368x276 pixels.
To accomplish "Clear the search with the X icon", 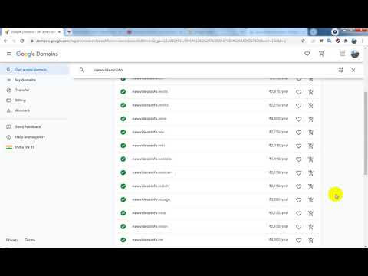I will pyautogui.click(x=353, y=70).
